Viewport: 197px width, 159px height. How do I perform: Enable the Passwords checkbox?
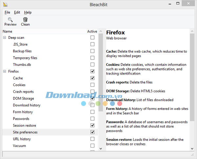tap(93, 118)
